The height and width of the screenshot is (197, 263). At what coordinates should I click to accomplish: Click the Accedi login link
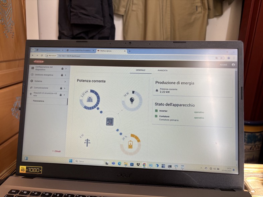(224, 65)
